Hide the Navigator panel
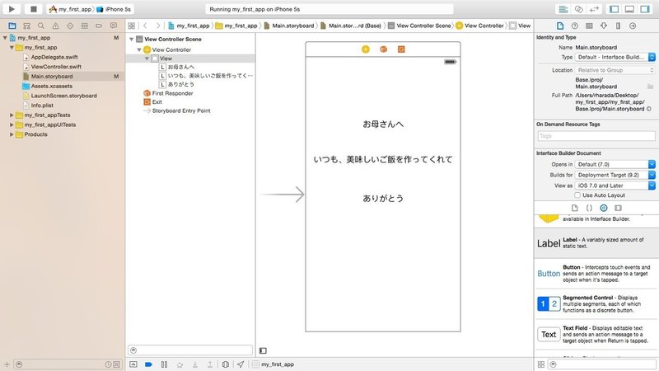This screenshot has height=371, width=659. click(614, 9)
